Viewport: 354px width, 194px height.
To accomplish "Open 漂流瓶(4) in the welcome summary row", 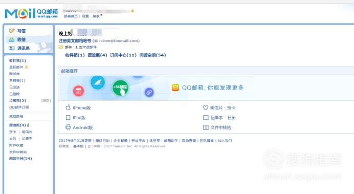I will (x=98, y=55).
